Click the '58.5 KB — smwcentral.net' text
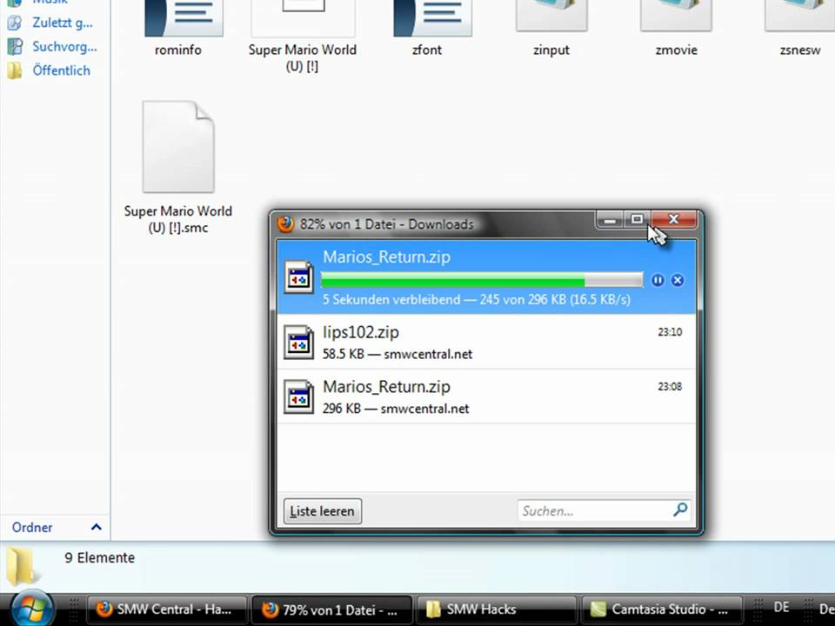This screenshot has width=835, height=626. tap(397, 354)
